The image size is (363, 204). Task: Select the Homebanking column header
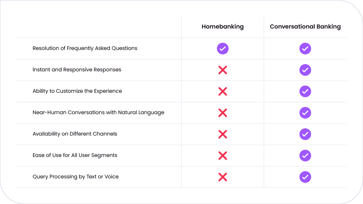point(223,27)
